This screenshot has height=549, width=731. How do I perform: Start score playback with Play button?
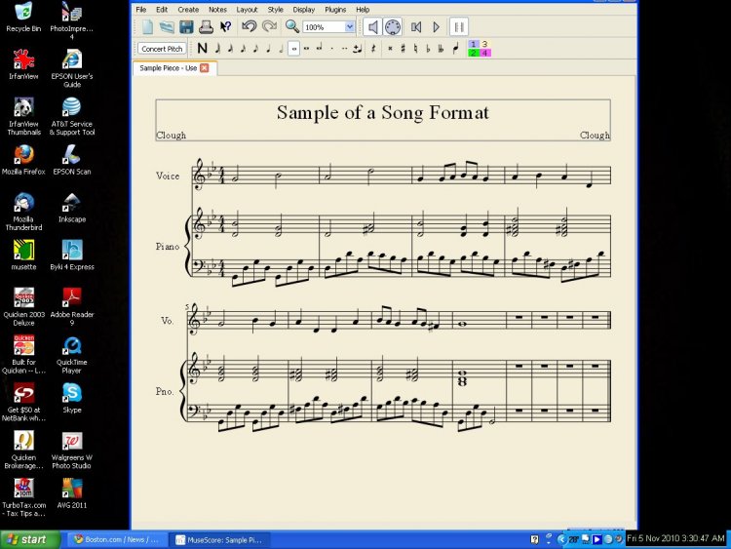tap(437, 27)
